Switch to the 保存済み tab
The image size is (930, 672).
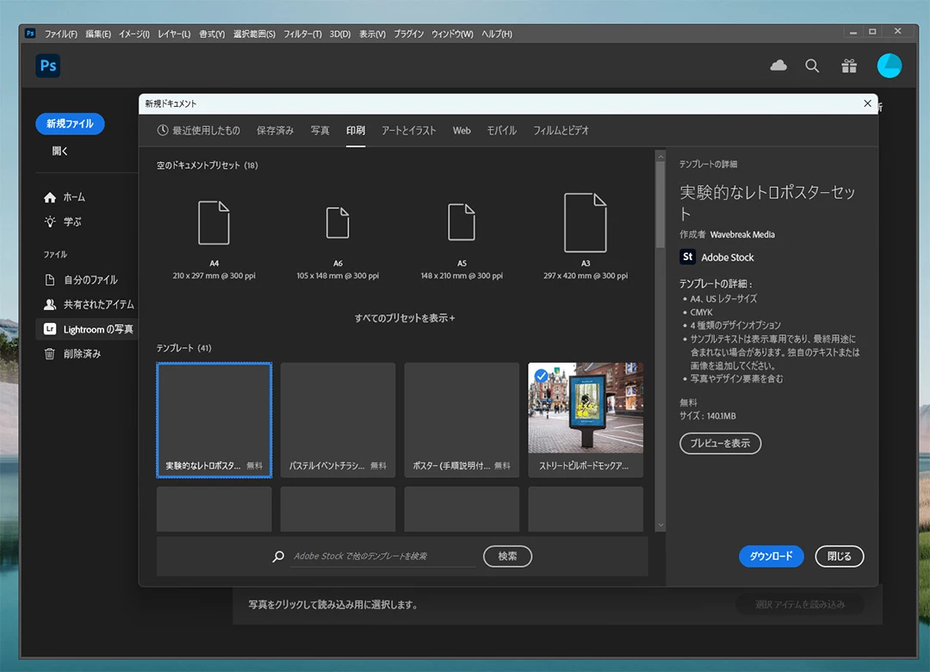(276, 131)
